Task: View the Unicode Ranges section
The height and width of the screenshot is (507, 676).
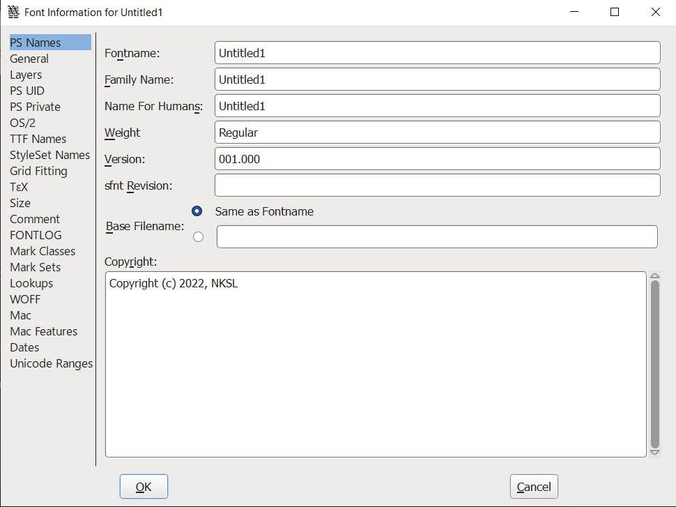Action: (51, 363)
